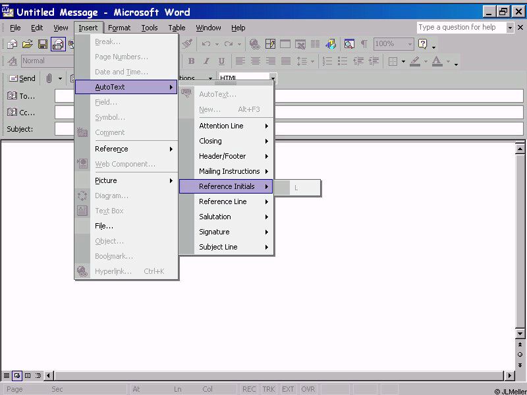Click the Insert Hyperlink globe icon
Screen dimensions: 527x395
click(x=255, y=44)
